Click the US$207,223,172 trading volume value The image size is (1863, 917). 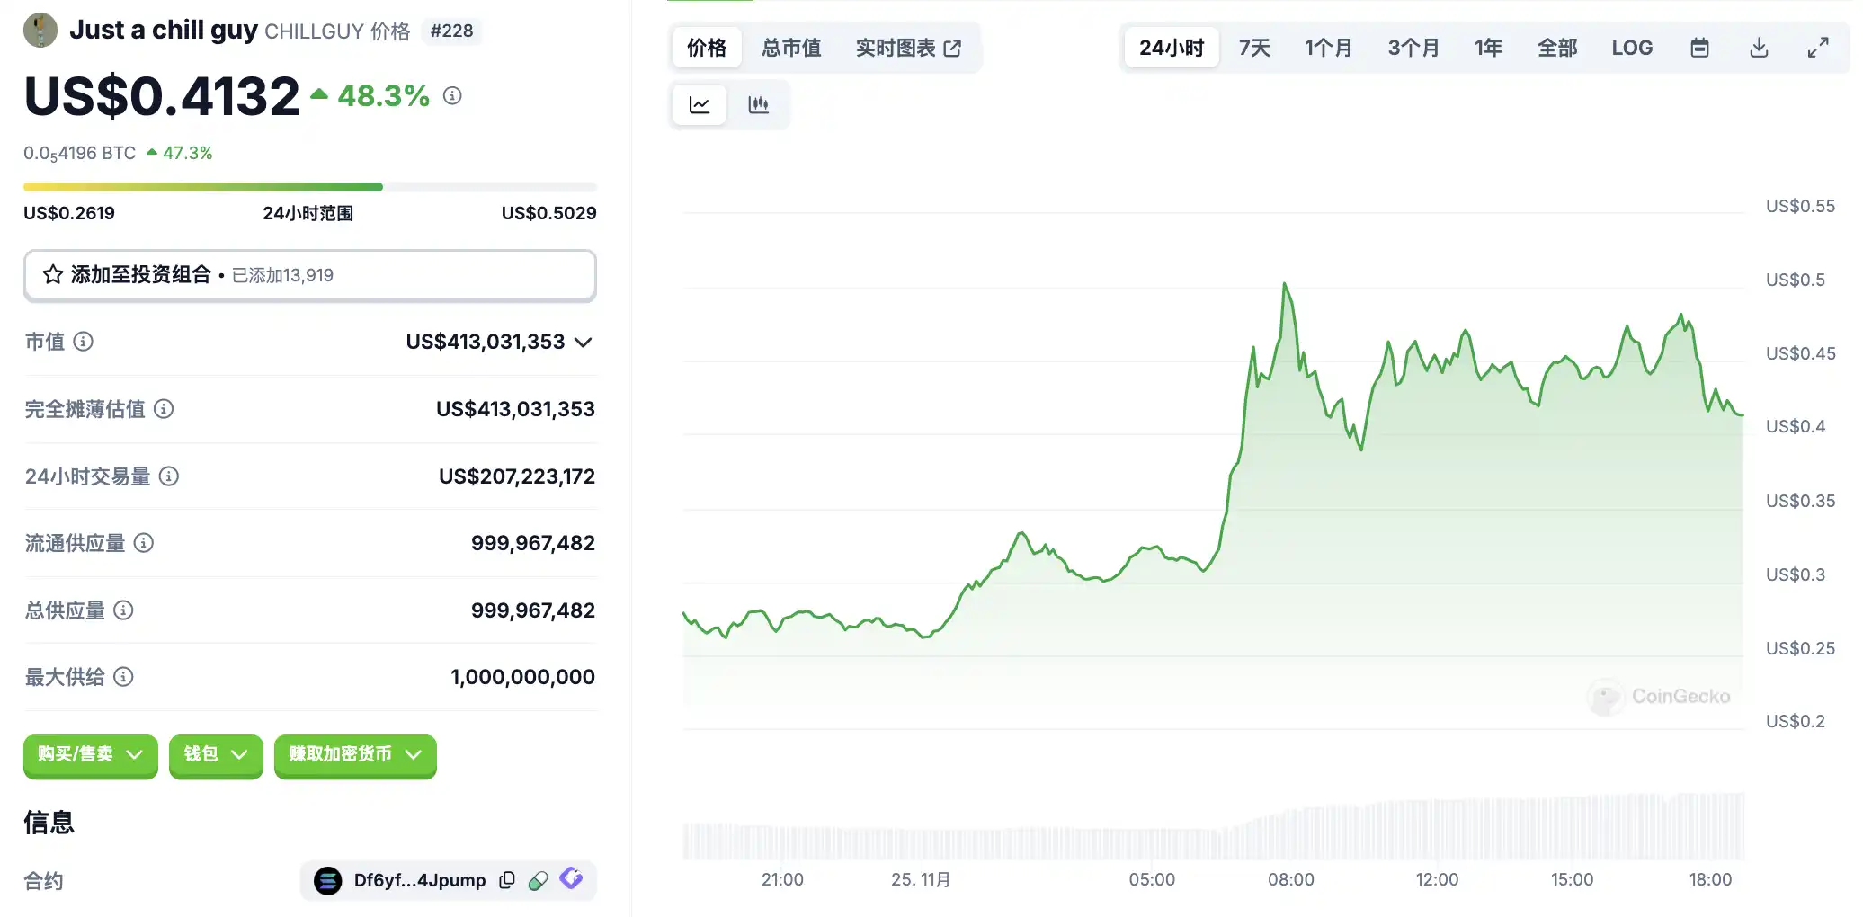coord(517,476)
